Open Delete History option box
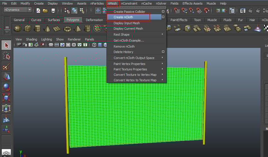 tap(163, 51)
